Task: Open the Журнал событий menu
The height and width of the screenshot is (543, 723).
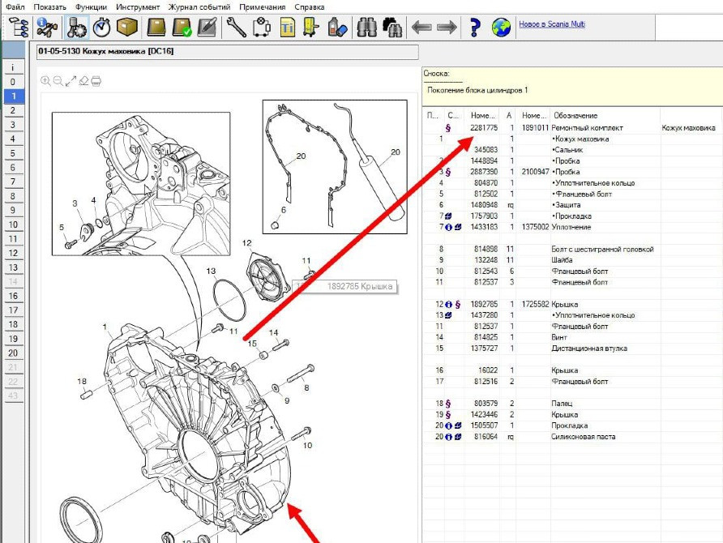Action: pos(198,7)
